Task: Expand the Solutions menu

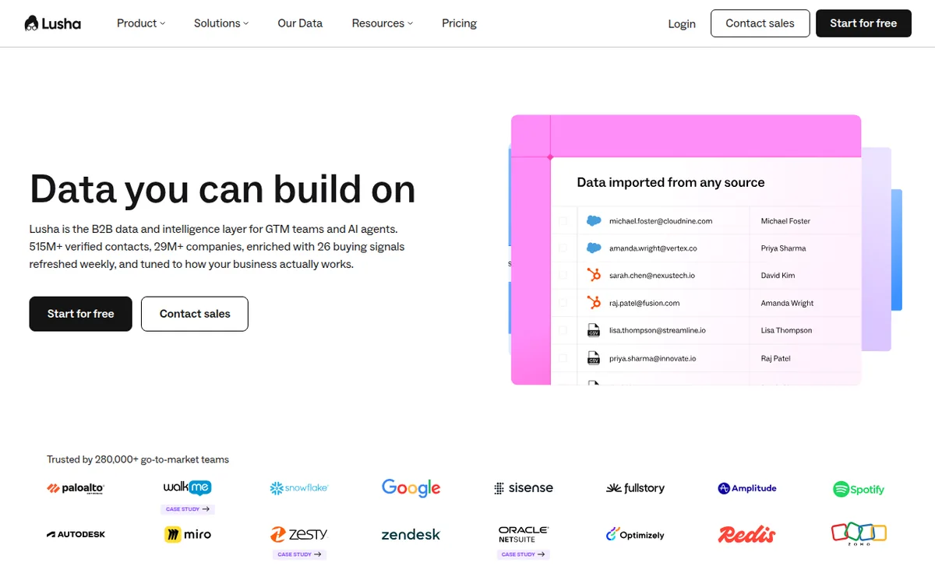Action: pyautogui.click(x=221, y=23)
